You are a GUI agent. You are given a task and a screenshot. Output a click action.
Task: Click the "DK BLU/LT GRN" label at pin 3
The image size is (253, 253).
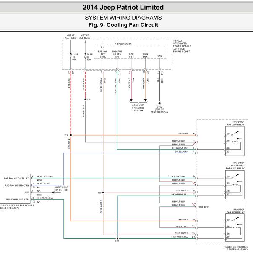click(x=180, y=148)
